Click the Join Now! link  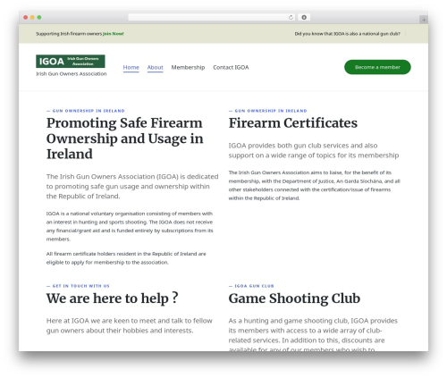click(114, 34)
